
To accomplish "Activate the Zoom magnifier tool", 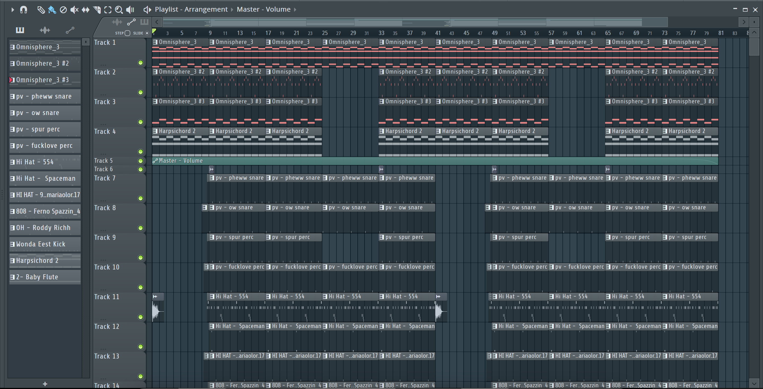I will 119,10.
